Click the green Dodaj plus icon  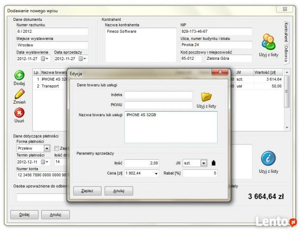tap(19, 75)
